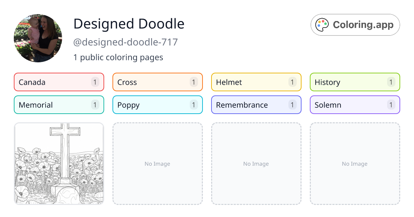Click the last No Image placeholder
The image size is (414, 217).
(x=355, y=164)
